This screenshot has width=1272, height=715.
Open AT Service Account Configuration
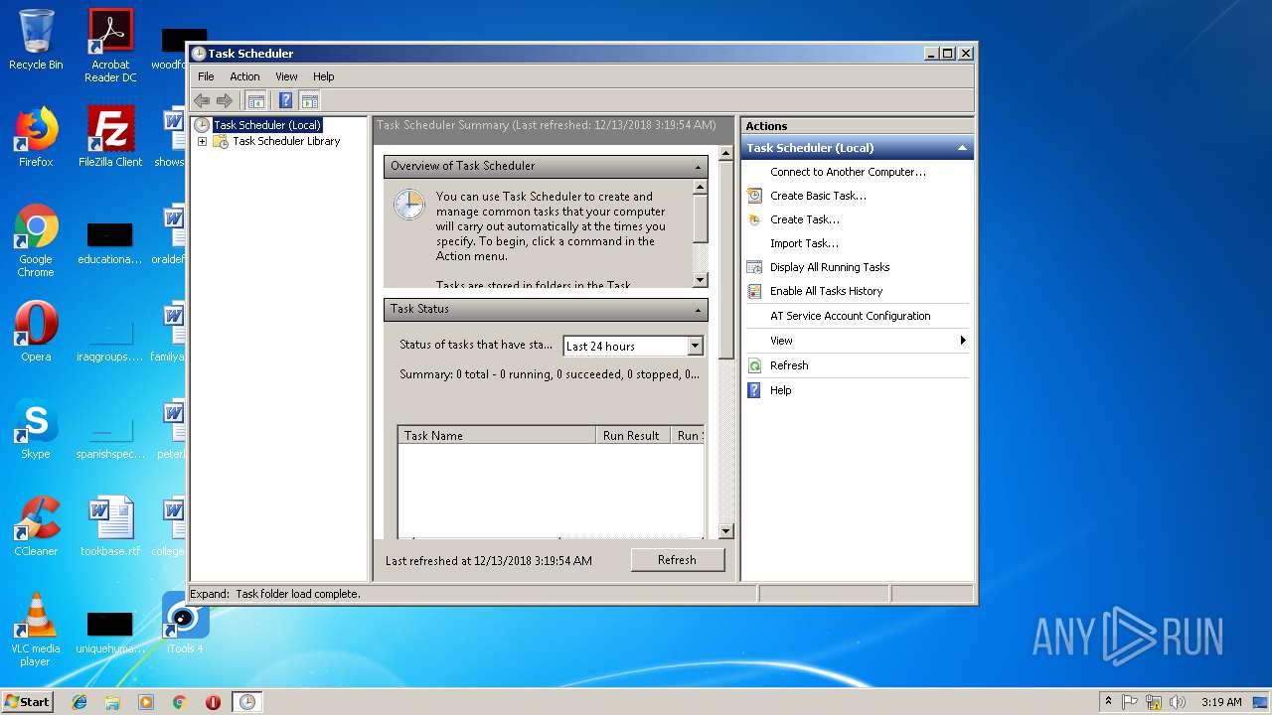[851, 316]
